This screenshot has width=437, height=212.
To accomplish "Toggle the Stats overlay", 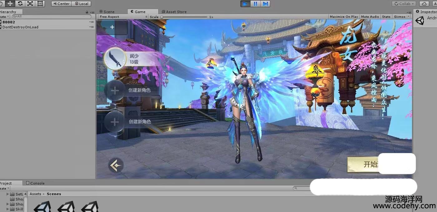I will pyautogui.click(x=386, y=17).
